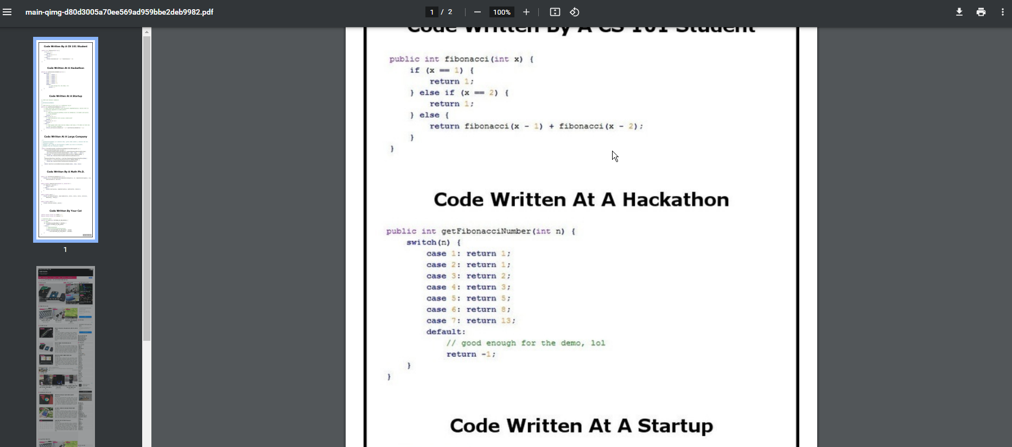Screen dimensions: 1012x447
Task: Edit the 100% zoom level field
Action: click(502, 12)
